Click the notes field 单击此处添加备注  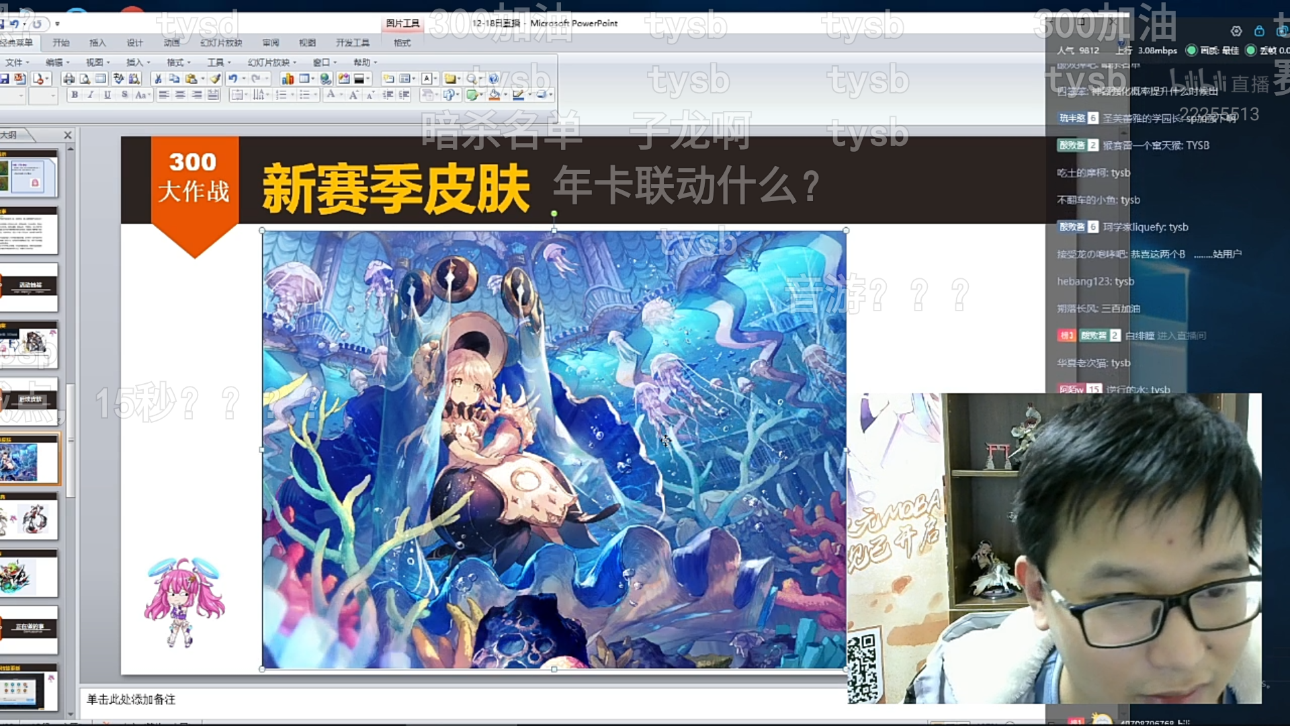pyautogui.click(x=131, y=700)
